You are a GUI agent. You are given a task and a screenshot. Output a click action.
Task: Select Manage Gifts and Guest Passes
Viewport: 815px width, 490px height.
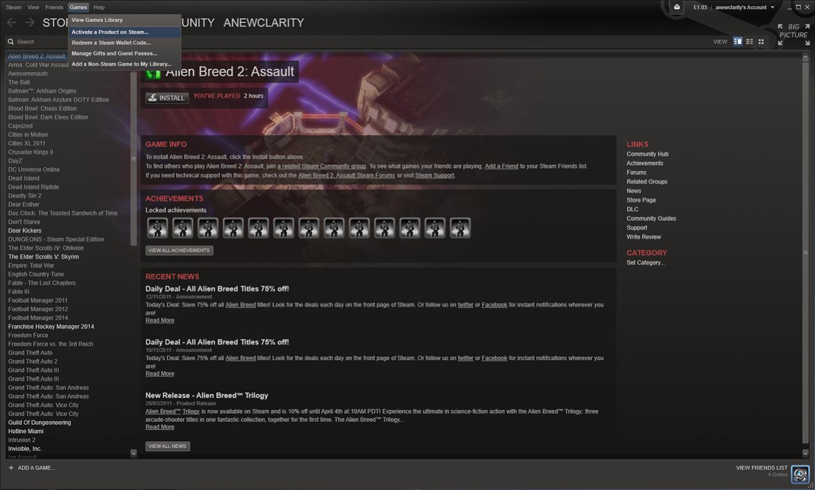coord(124,54)
